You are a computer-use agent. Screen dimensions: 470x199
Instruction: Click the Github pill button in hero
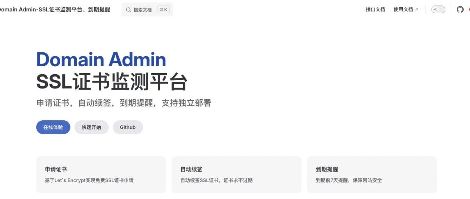coord(128,127)
